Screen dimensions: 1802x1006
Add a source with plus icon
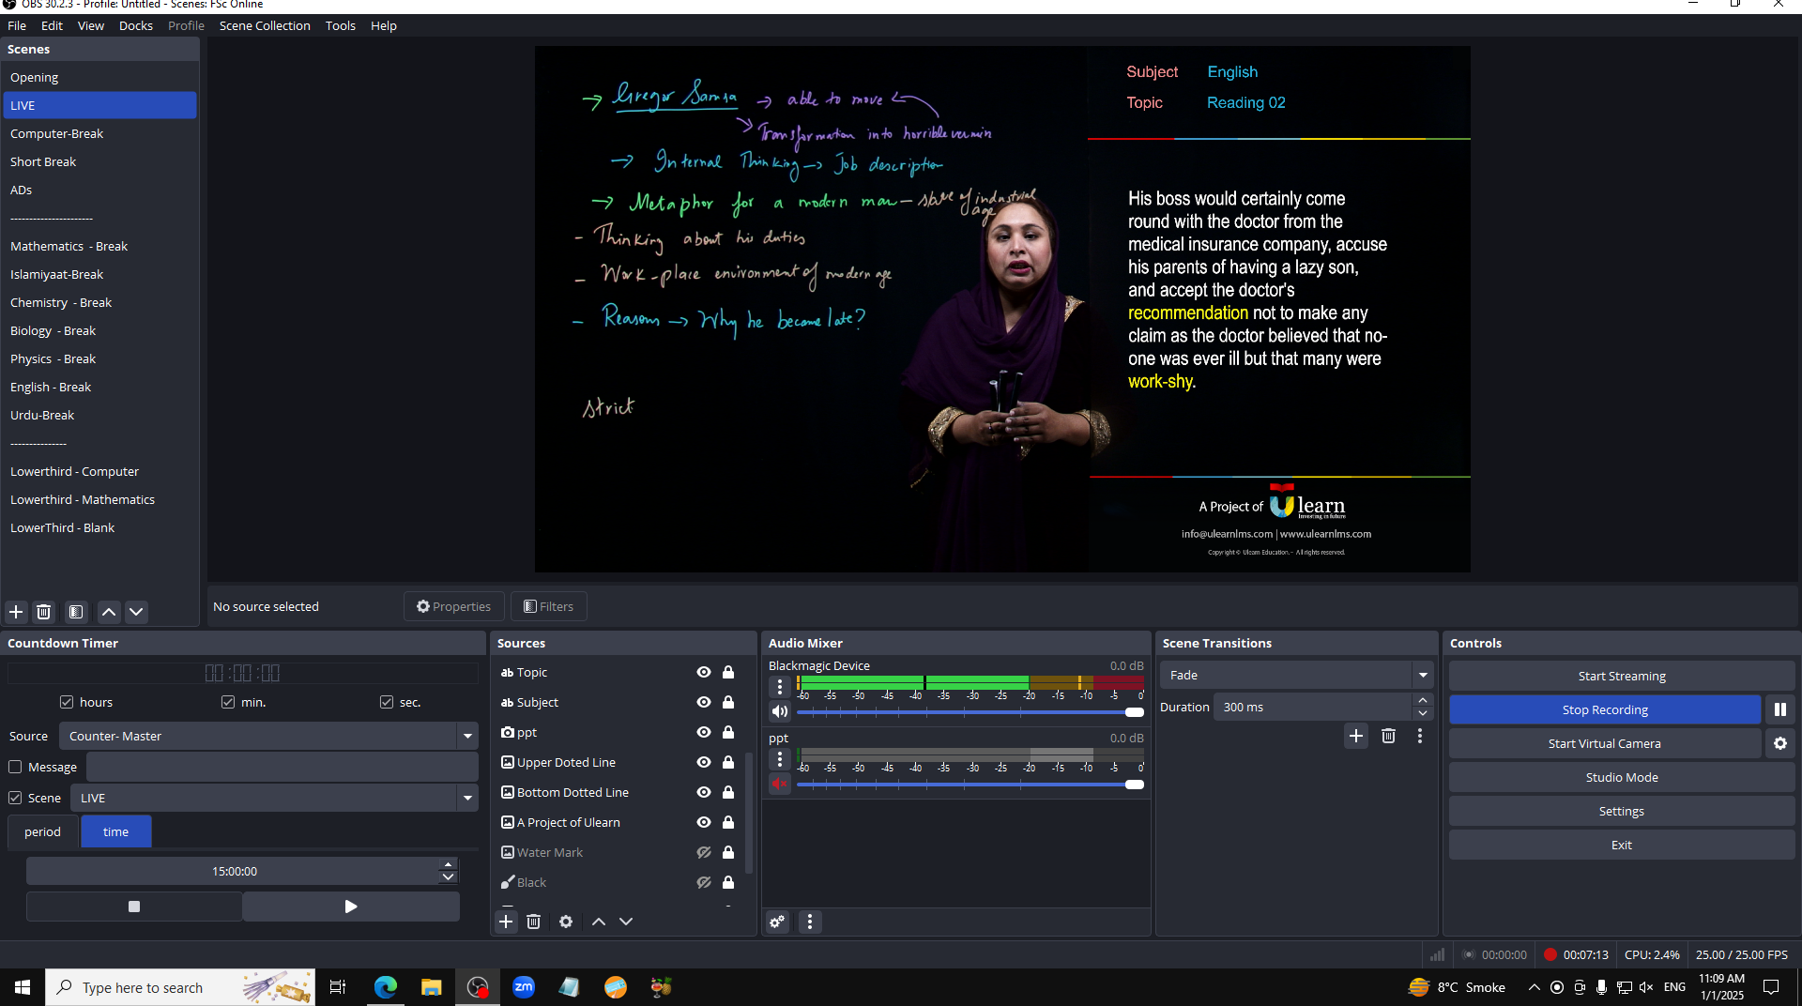(x=506, y=922)
